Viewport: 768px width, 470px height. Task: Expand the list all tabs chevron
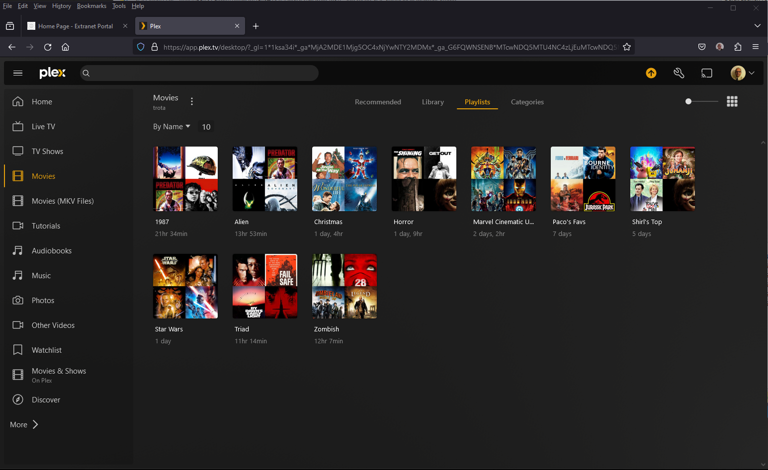point(757,26)
